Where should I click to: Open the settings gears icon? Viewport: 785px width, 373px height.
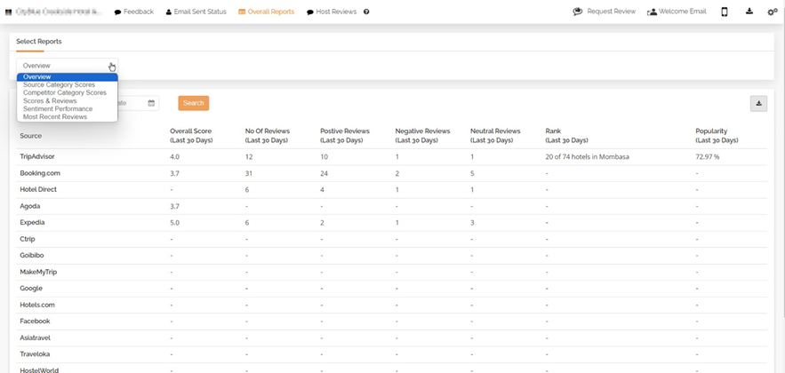pyautogui.click(x=772, y=12)
